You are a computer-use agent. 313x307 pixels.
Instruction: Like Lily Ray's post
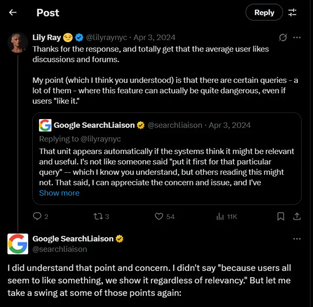pos(159,216)
